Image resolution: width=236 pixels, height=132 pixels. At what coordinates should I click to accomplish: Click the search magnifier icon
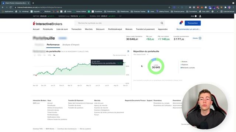[x=162, y=23]
